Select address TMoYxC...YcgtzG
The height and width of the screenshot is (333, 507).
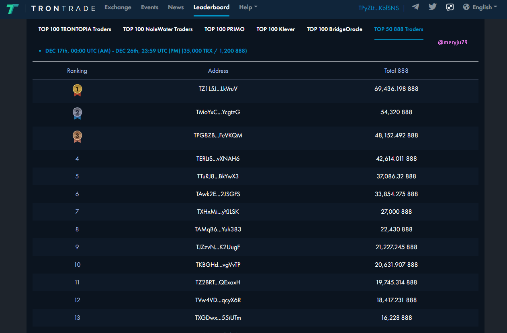(x=218, y=112)
